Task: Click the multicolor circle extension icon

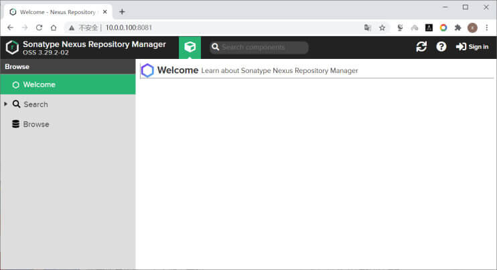Action: pos(443,27)
